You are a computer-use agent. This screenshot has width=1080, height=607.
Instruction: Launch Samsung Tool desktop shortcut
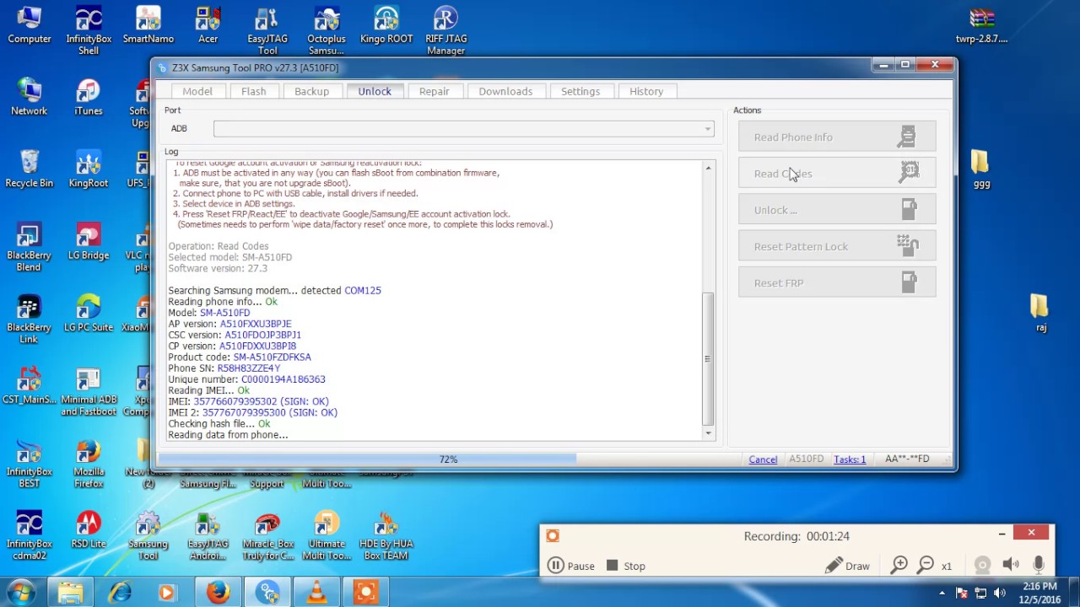point(148,536)
